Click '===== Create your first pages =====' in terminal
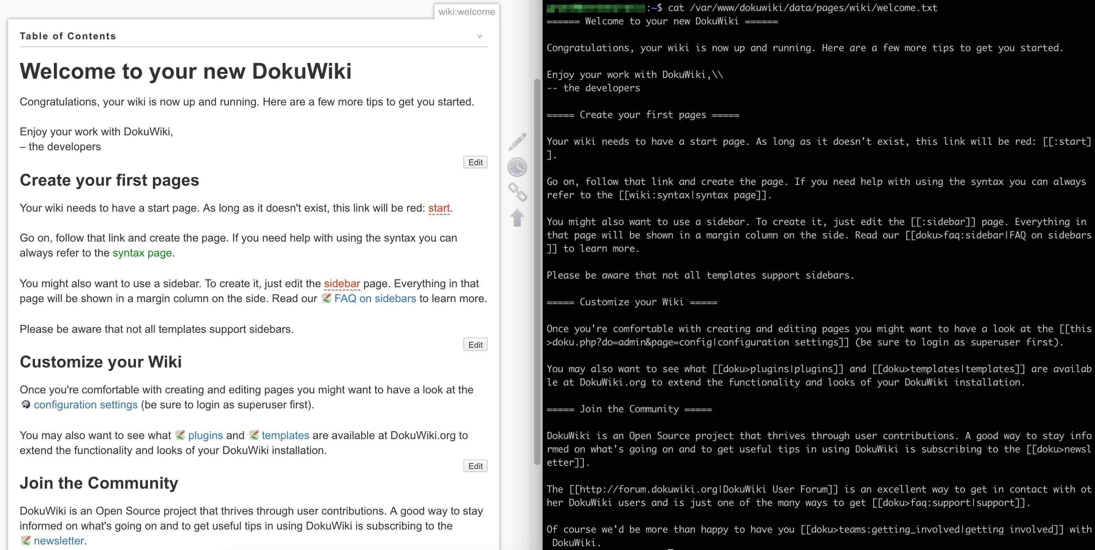This screenshot has height=550, width=1095. 643,115
